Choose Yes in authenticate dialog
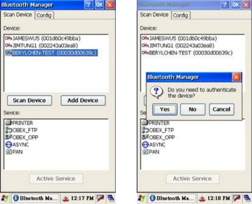 [165, 109]
